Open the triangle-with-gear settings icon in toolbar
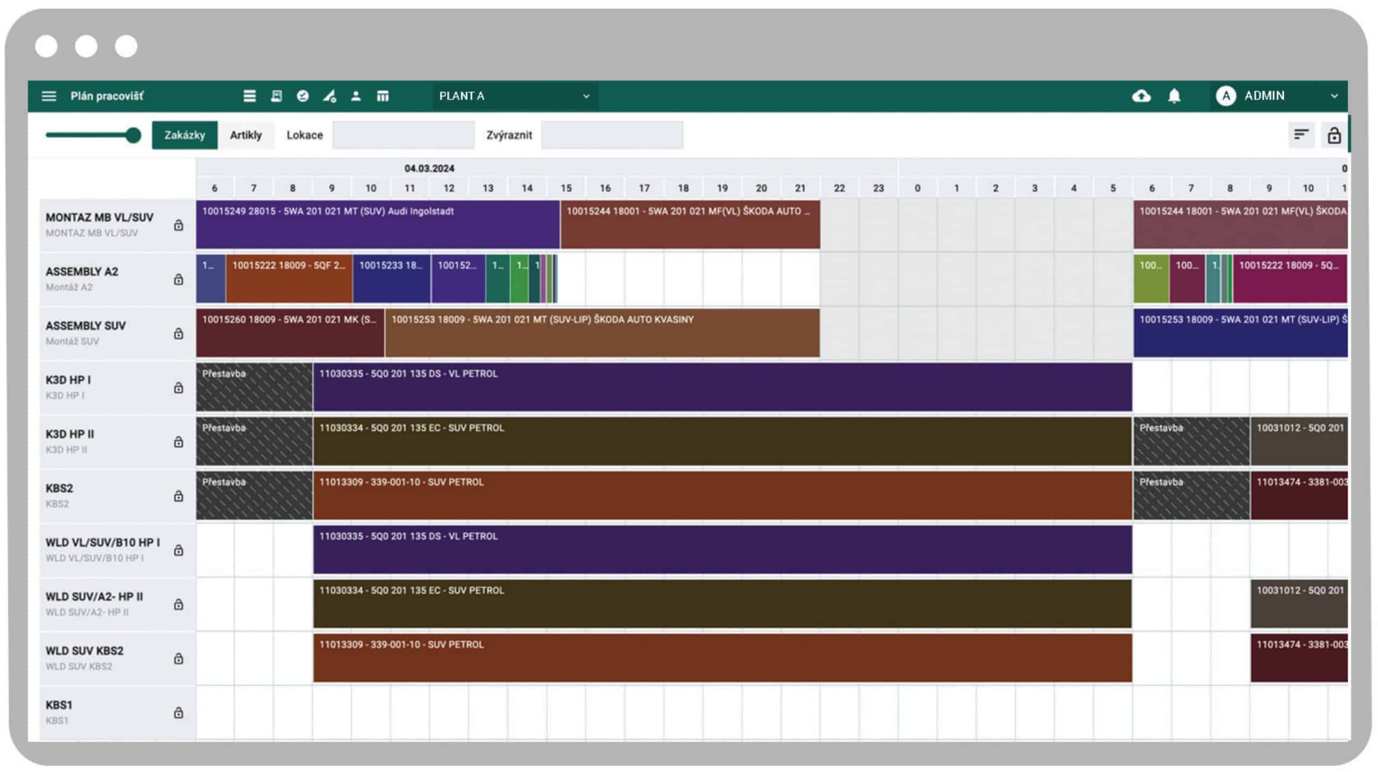This screenshot has height=772, width=1378. (329, 96)
